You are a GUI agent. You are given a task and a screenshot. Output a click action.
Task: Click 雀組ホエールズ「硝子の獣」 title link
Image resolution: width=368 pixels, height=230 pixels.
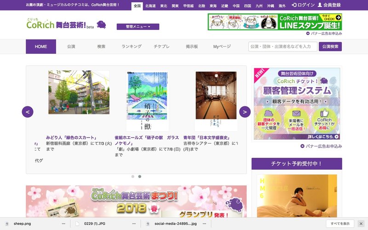point(147,140)
